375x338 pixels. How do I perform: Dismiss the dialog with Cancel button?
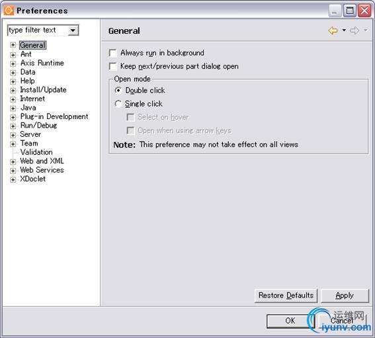tap(342, 321)
